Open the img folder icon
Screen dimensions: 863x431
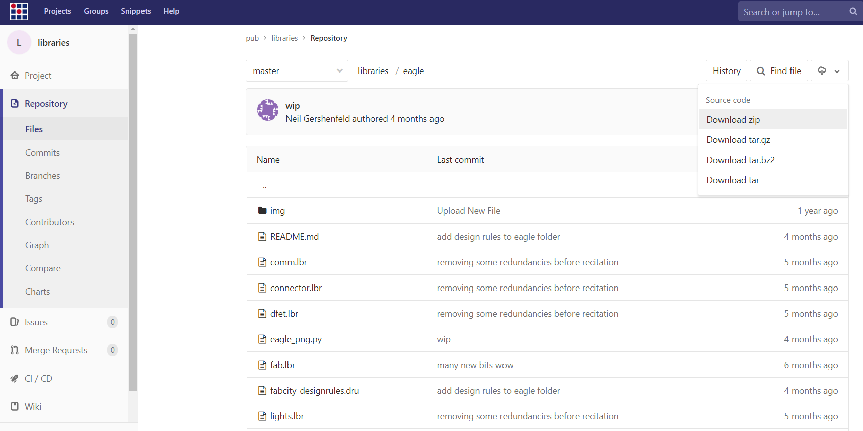point(262,210)
